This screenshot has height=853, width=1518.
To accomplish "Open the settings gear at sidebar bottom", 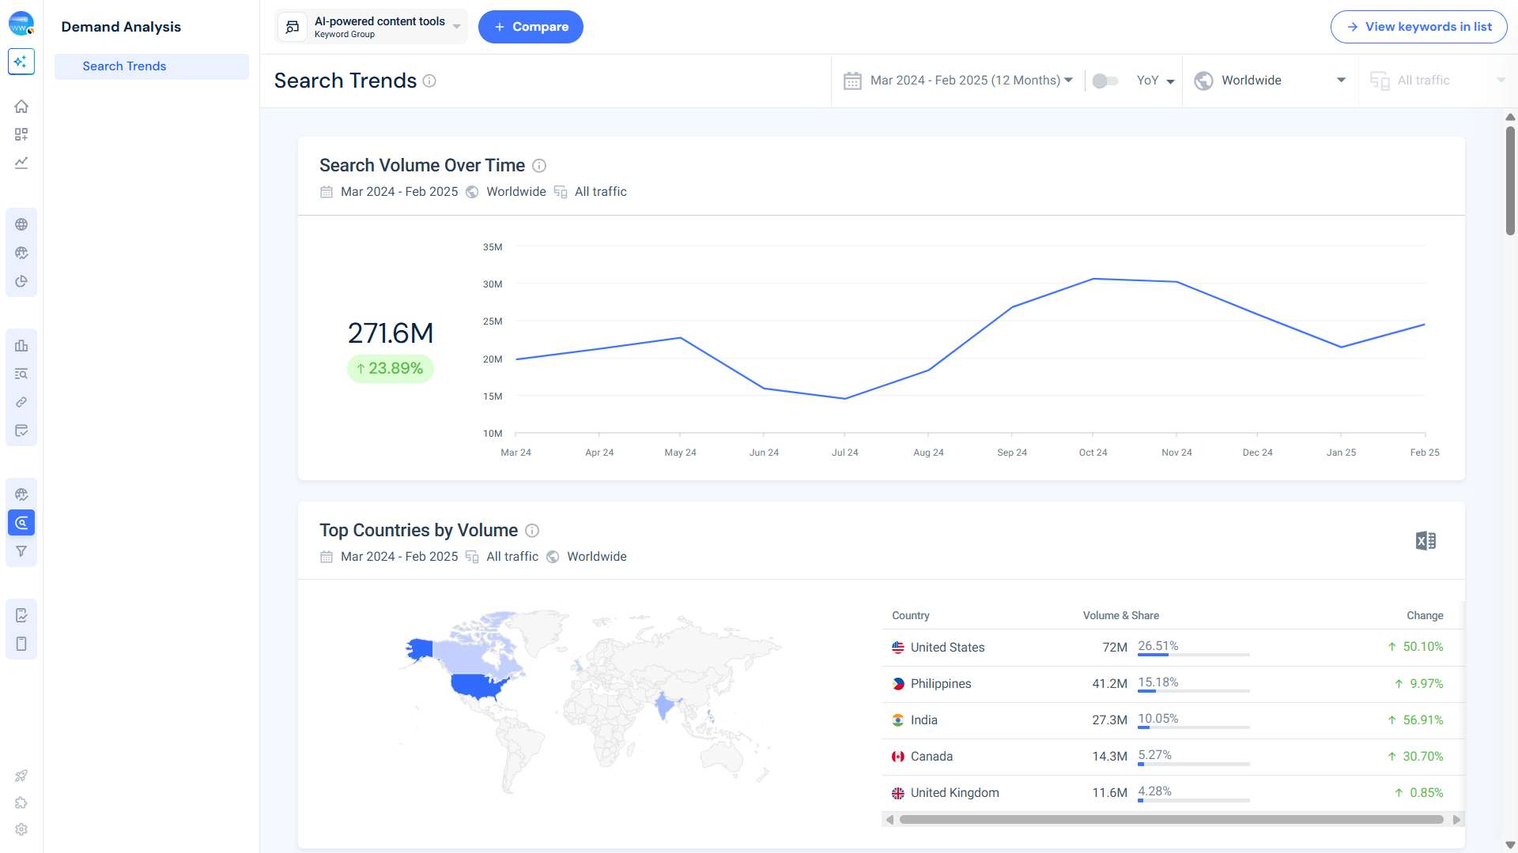I will (21, 829).
